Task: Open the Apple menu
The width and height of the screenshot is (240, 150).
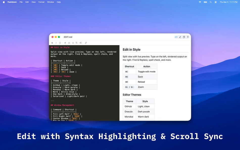Action: [x=4, y=2]
